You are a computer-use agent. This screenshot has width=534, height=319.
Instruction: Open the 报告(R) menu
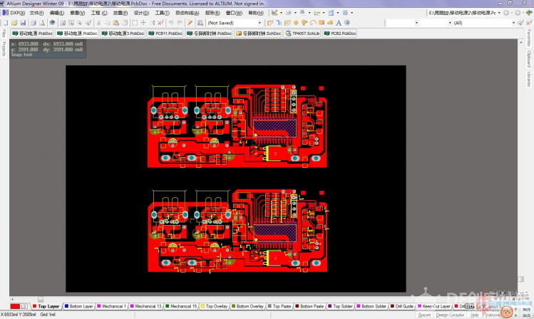pos(212,13)
